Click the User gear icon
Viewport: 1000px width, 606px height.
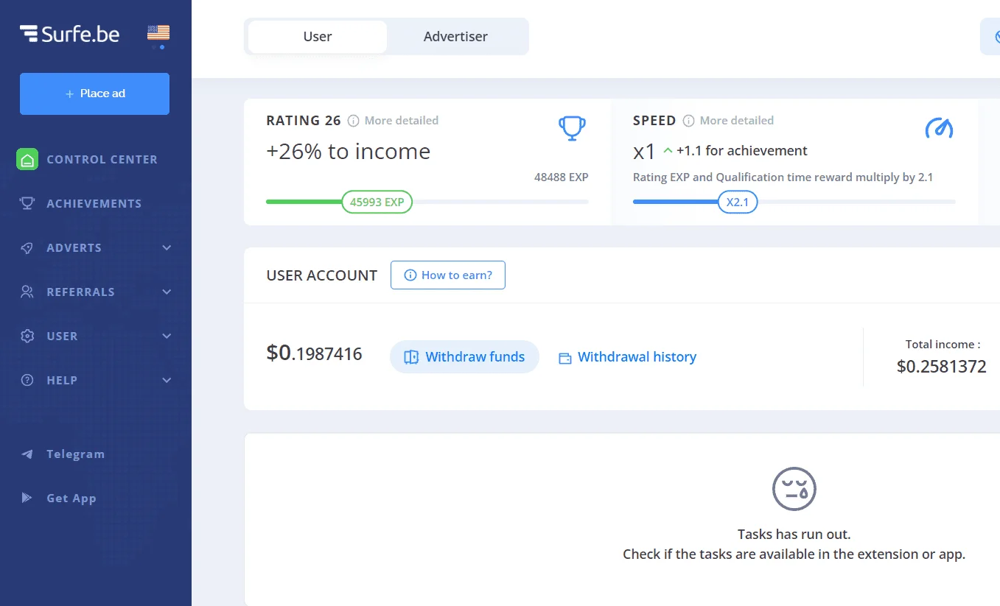click(x=27, y=336)
